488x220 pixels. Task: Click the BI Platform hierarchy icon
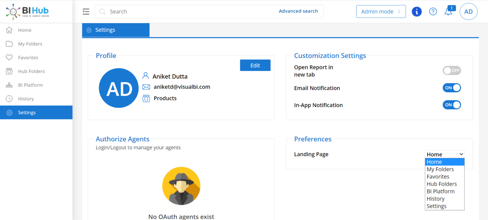point(9,85)
